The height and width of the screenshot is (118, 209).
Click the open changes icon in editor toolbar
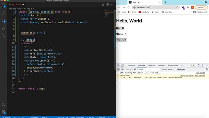coord(103,5)
